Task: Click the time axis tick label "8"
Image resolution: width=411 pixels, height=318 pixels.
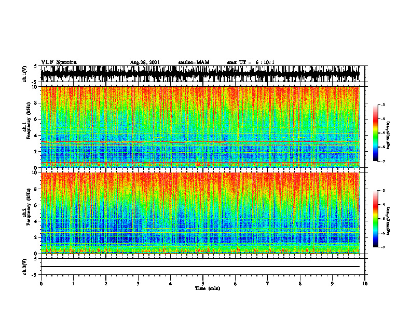Action: pos(300,284)
